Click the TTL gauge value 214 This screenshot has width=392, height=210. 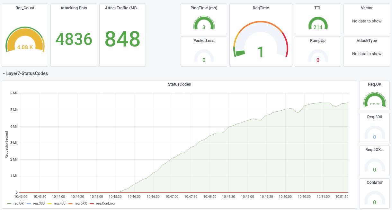coord(318,28)
